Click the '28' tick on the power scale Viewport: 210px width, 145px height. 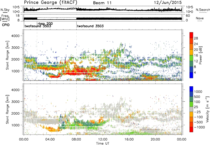(196, 38)
